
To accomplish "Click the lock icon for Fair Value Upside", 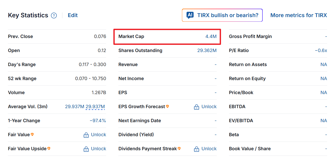I will 86,149.
